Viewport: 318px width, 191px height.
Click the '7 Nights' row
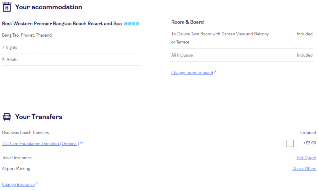[x=71, y=48]
